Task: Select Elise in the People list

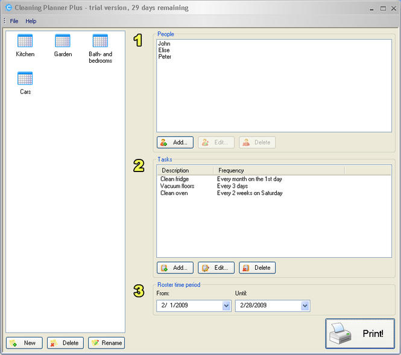Action: click(x=164, y=50)
